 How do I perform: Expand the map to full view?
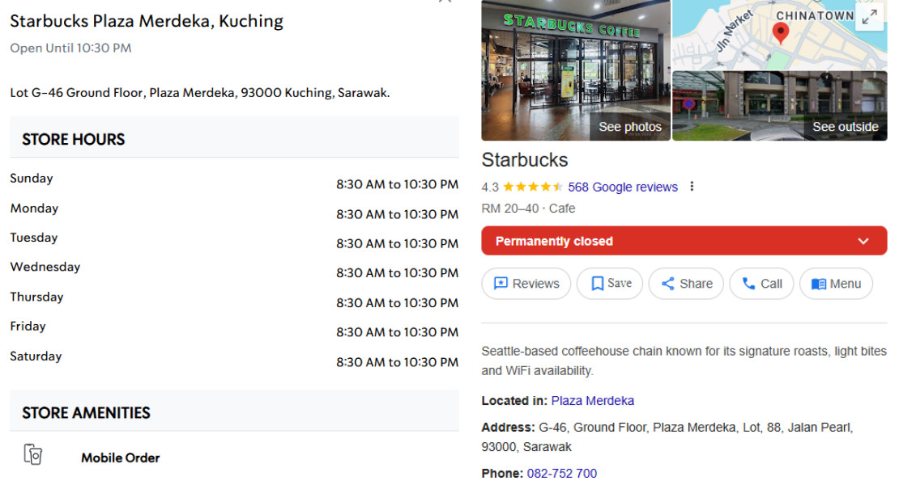coord(869,17)
